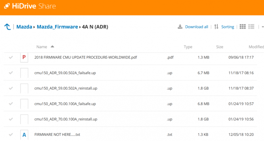This screenshot has height=141, width=264.
Task: Go up one folder with the back arrow
Action: click(7, 27)
